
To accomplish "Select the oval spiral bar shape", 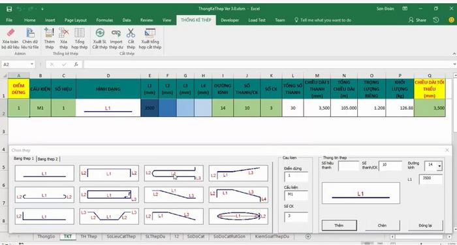I will pos(238,216).
